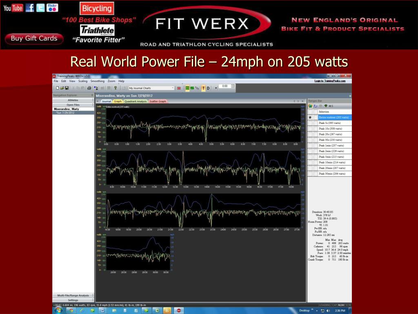418x314 pixels.
Task: Click the Triathlete magazine badge
Action: coord(97,30)
